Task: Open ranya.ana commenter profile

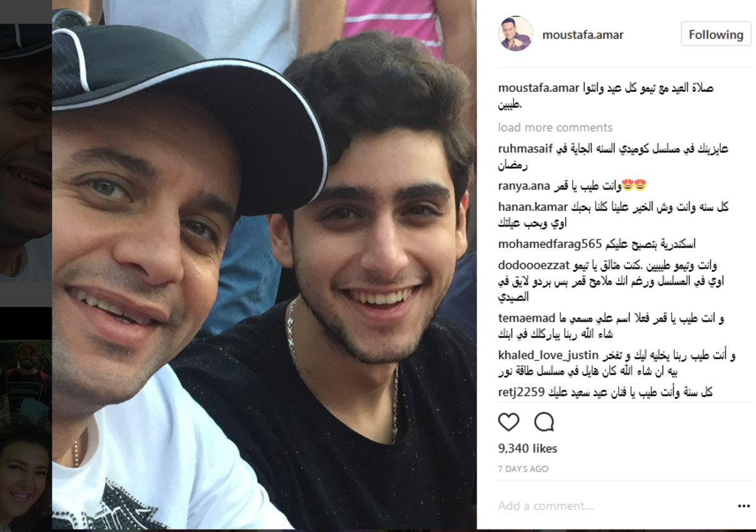Action: [524, 186]
